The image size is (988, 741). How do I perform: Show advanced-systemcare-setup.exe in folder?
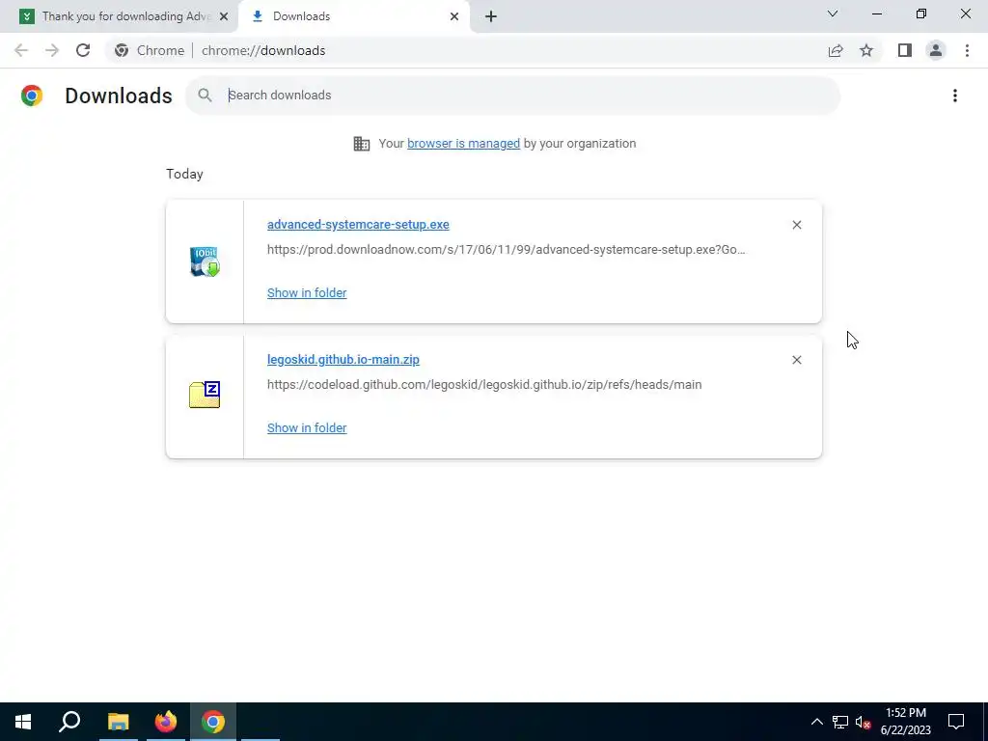[x=307, y=292]
